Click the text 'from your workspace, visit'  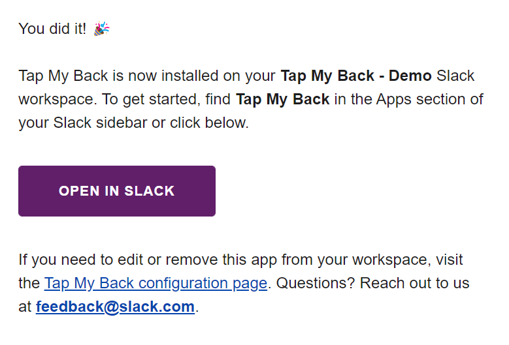click(372, 260)
